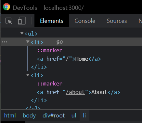Select second li opening tag
The width and height of the screenshot is (142, 123).
[x=37, y=75]
